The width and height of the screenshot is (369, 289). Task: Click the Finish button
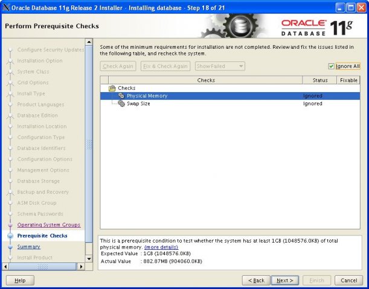click(x=316, y=281)
